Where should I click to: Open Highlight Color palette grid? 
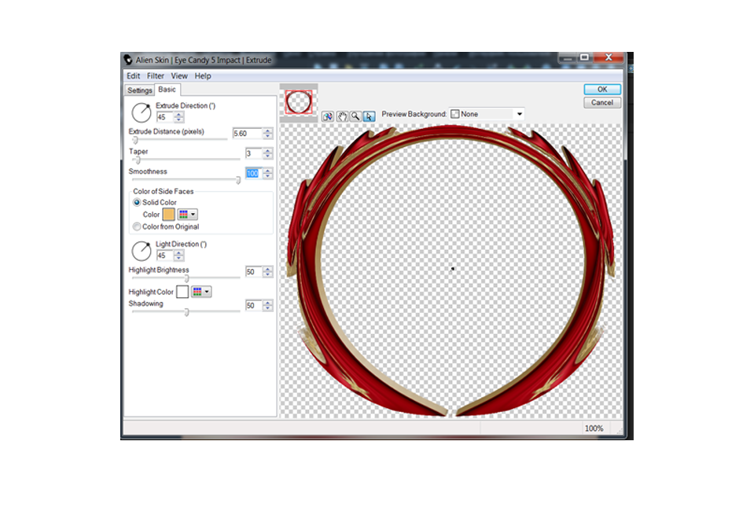coord(201,292)
